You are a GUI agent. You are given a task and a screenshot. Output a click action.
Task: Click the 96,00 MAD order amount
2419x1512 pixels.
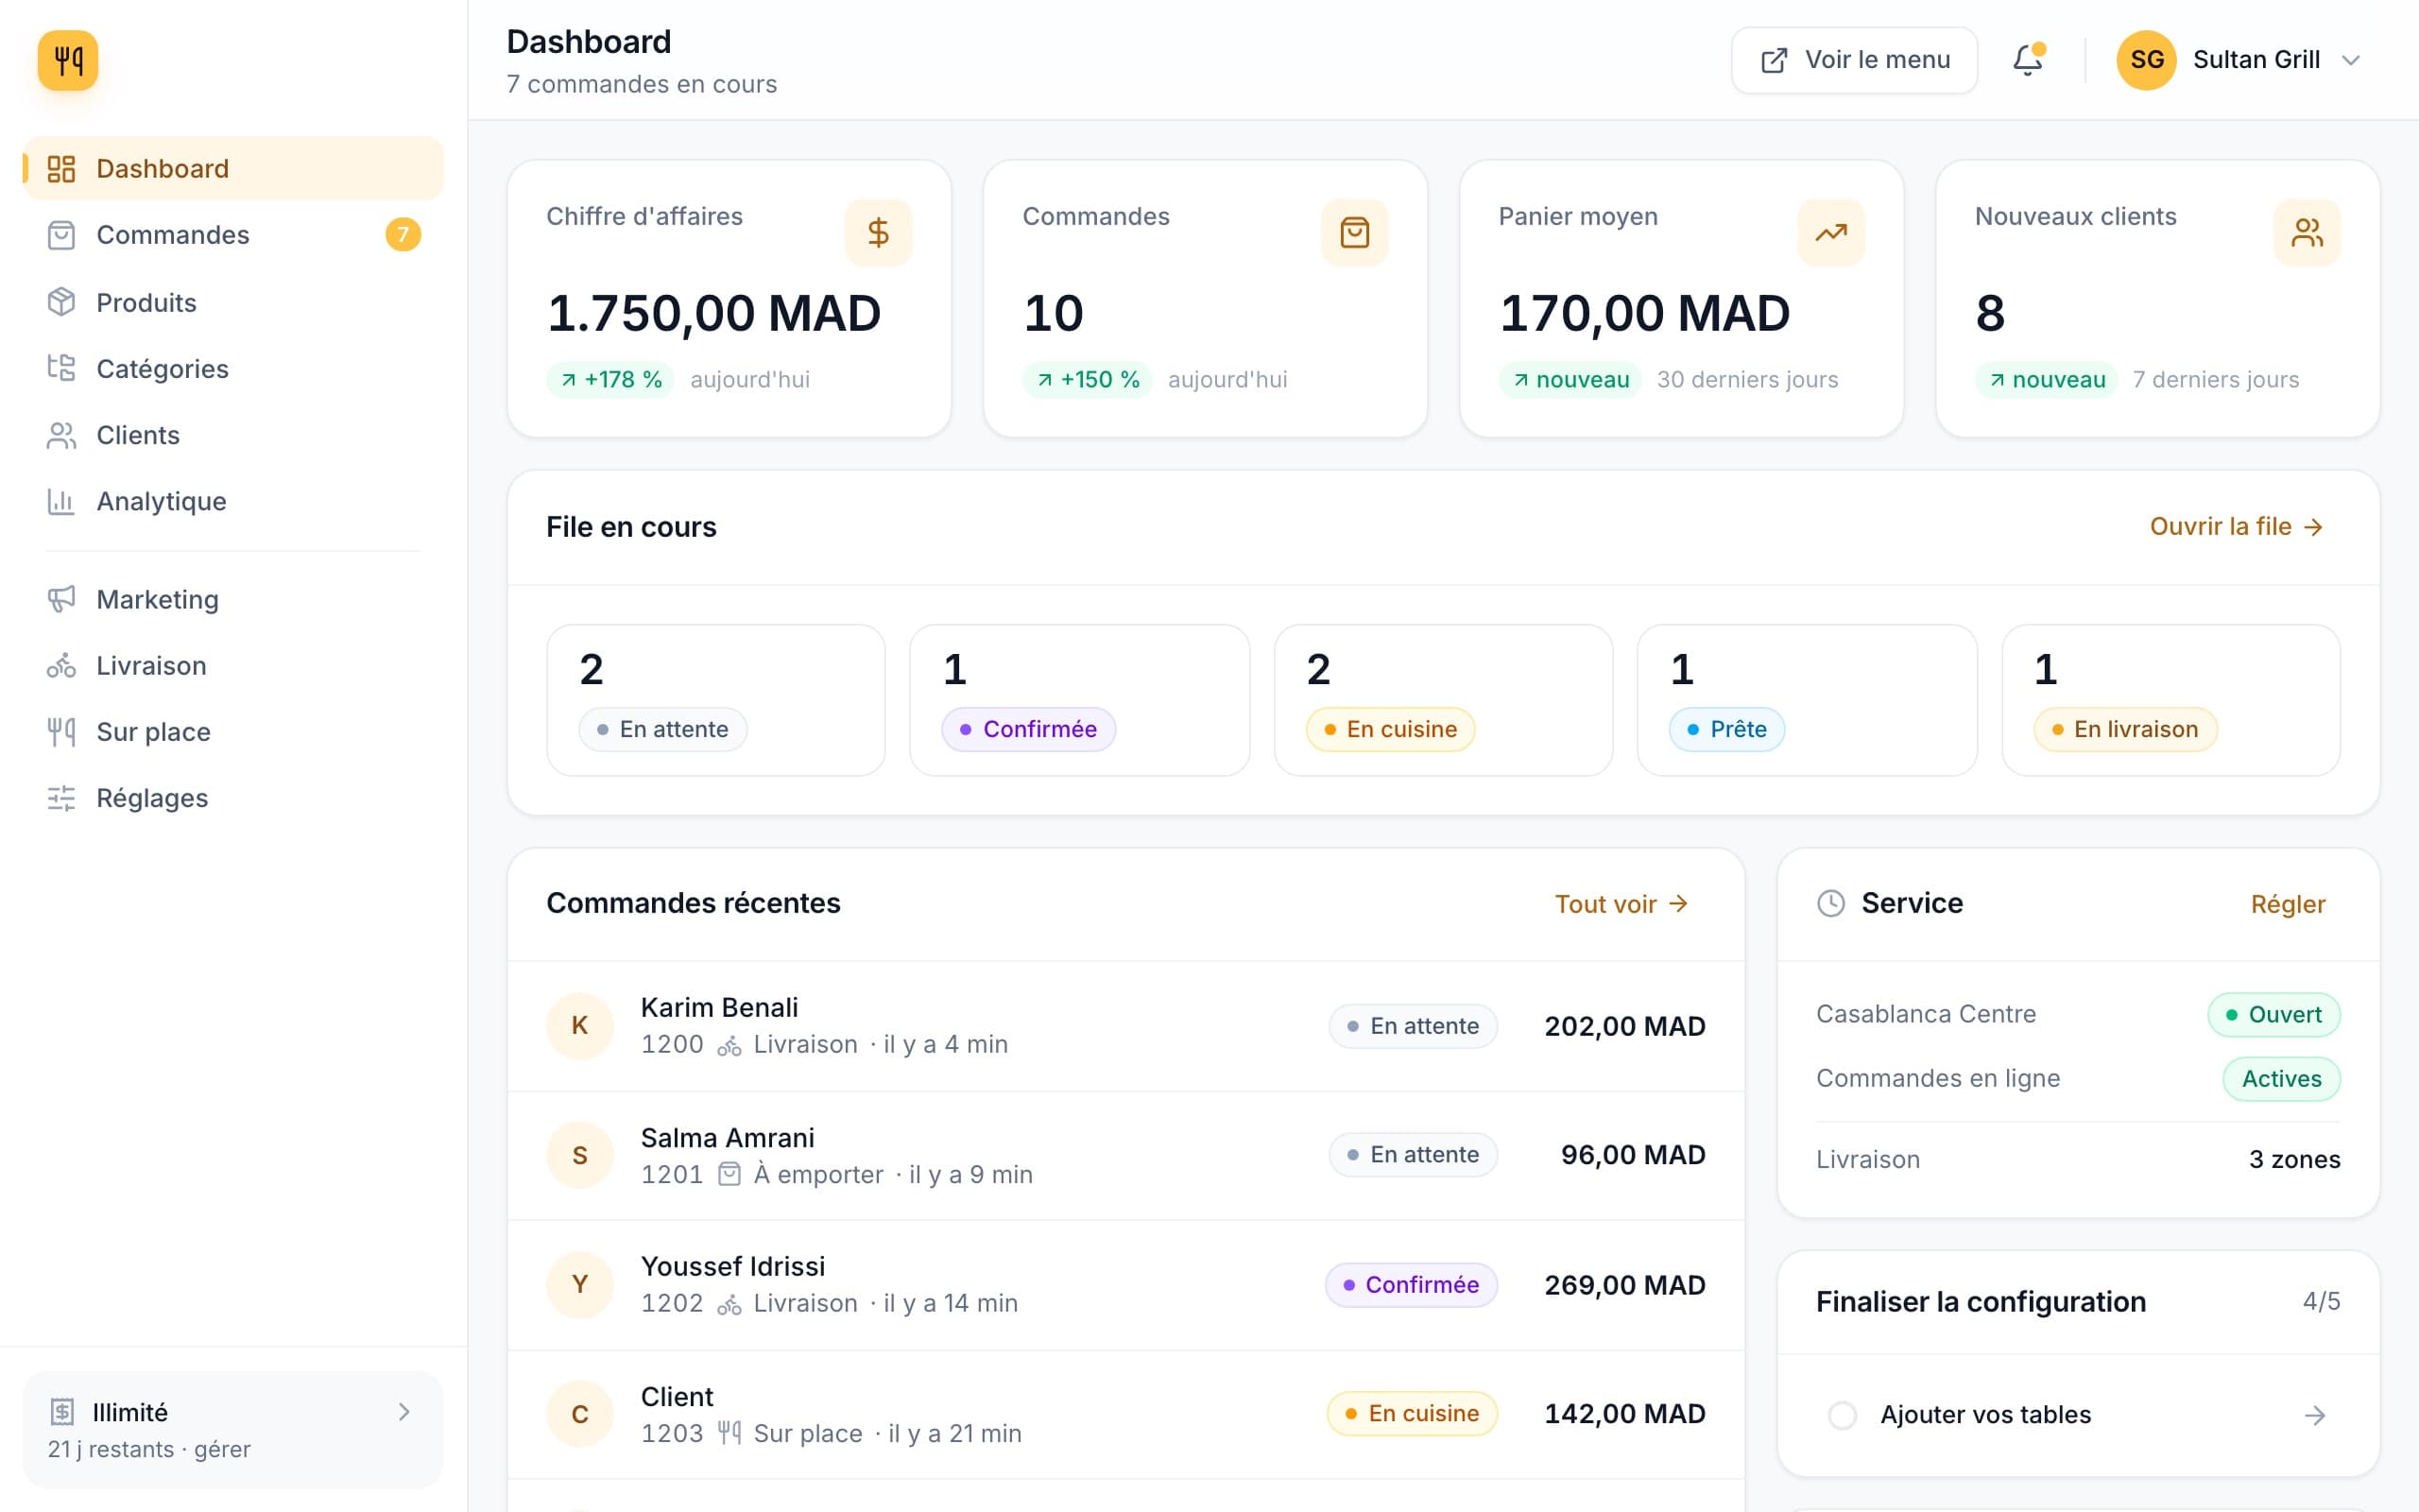pyautogui.click(x=1634, y=1155)
